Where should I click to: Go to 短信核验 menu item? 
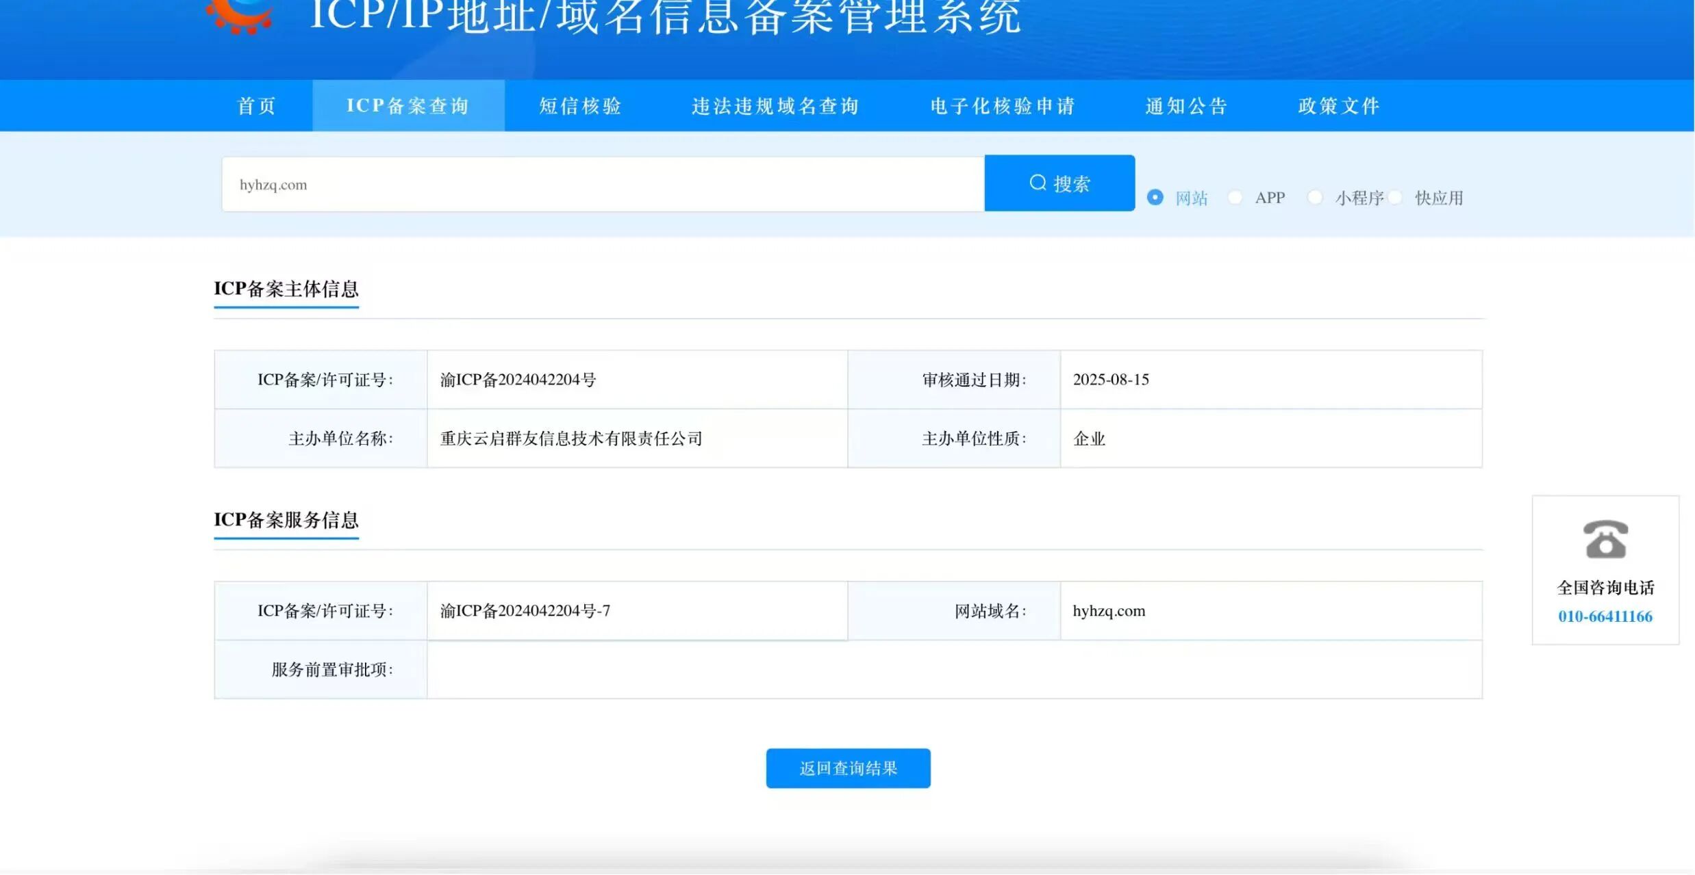(580, 106)
